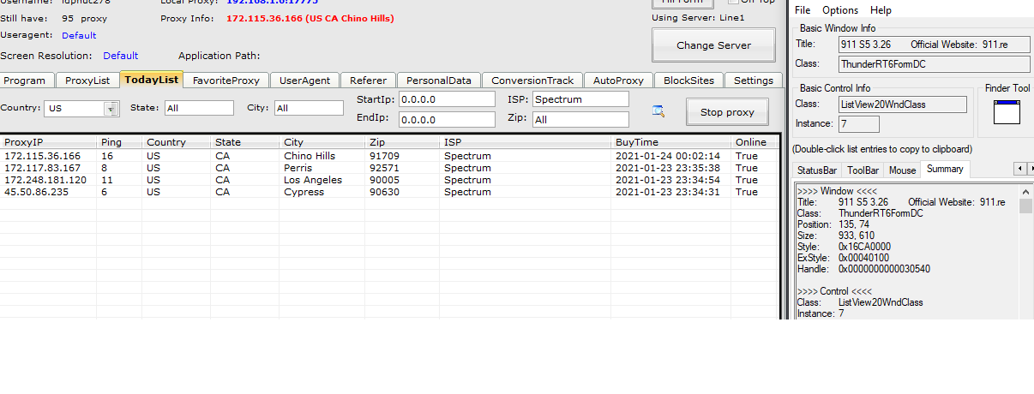The height and width of the screenshot is (394, 1034).
Task: Open the Help menu in spy window
Action: point(881,10)
